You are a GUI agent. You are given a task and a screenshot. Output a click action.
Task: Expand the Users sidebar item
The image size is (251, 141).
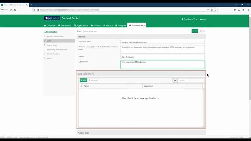click(59, 41)
